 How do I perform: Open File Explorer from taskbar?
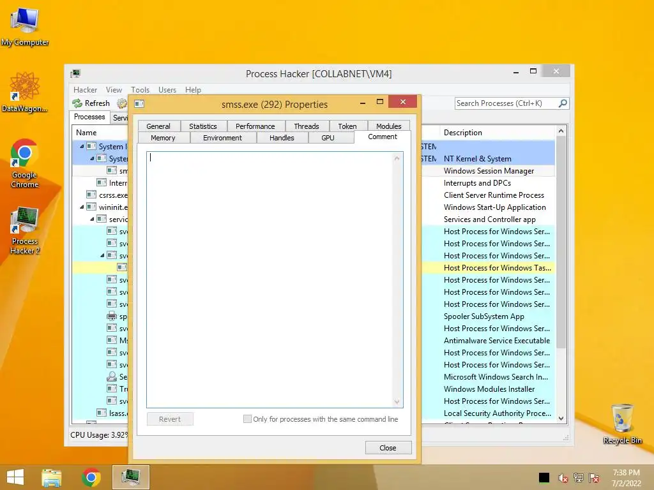(x=52, y=477)
